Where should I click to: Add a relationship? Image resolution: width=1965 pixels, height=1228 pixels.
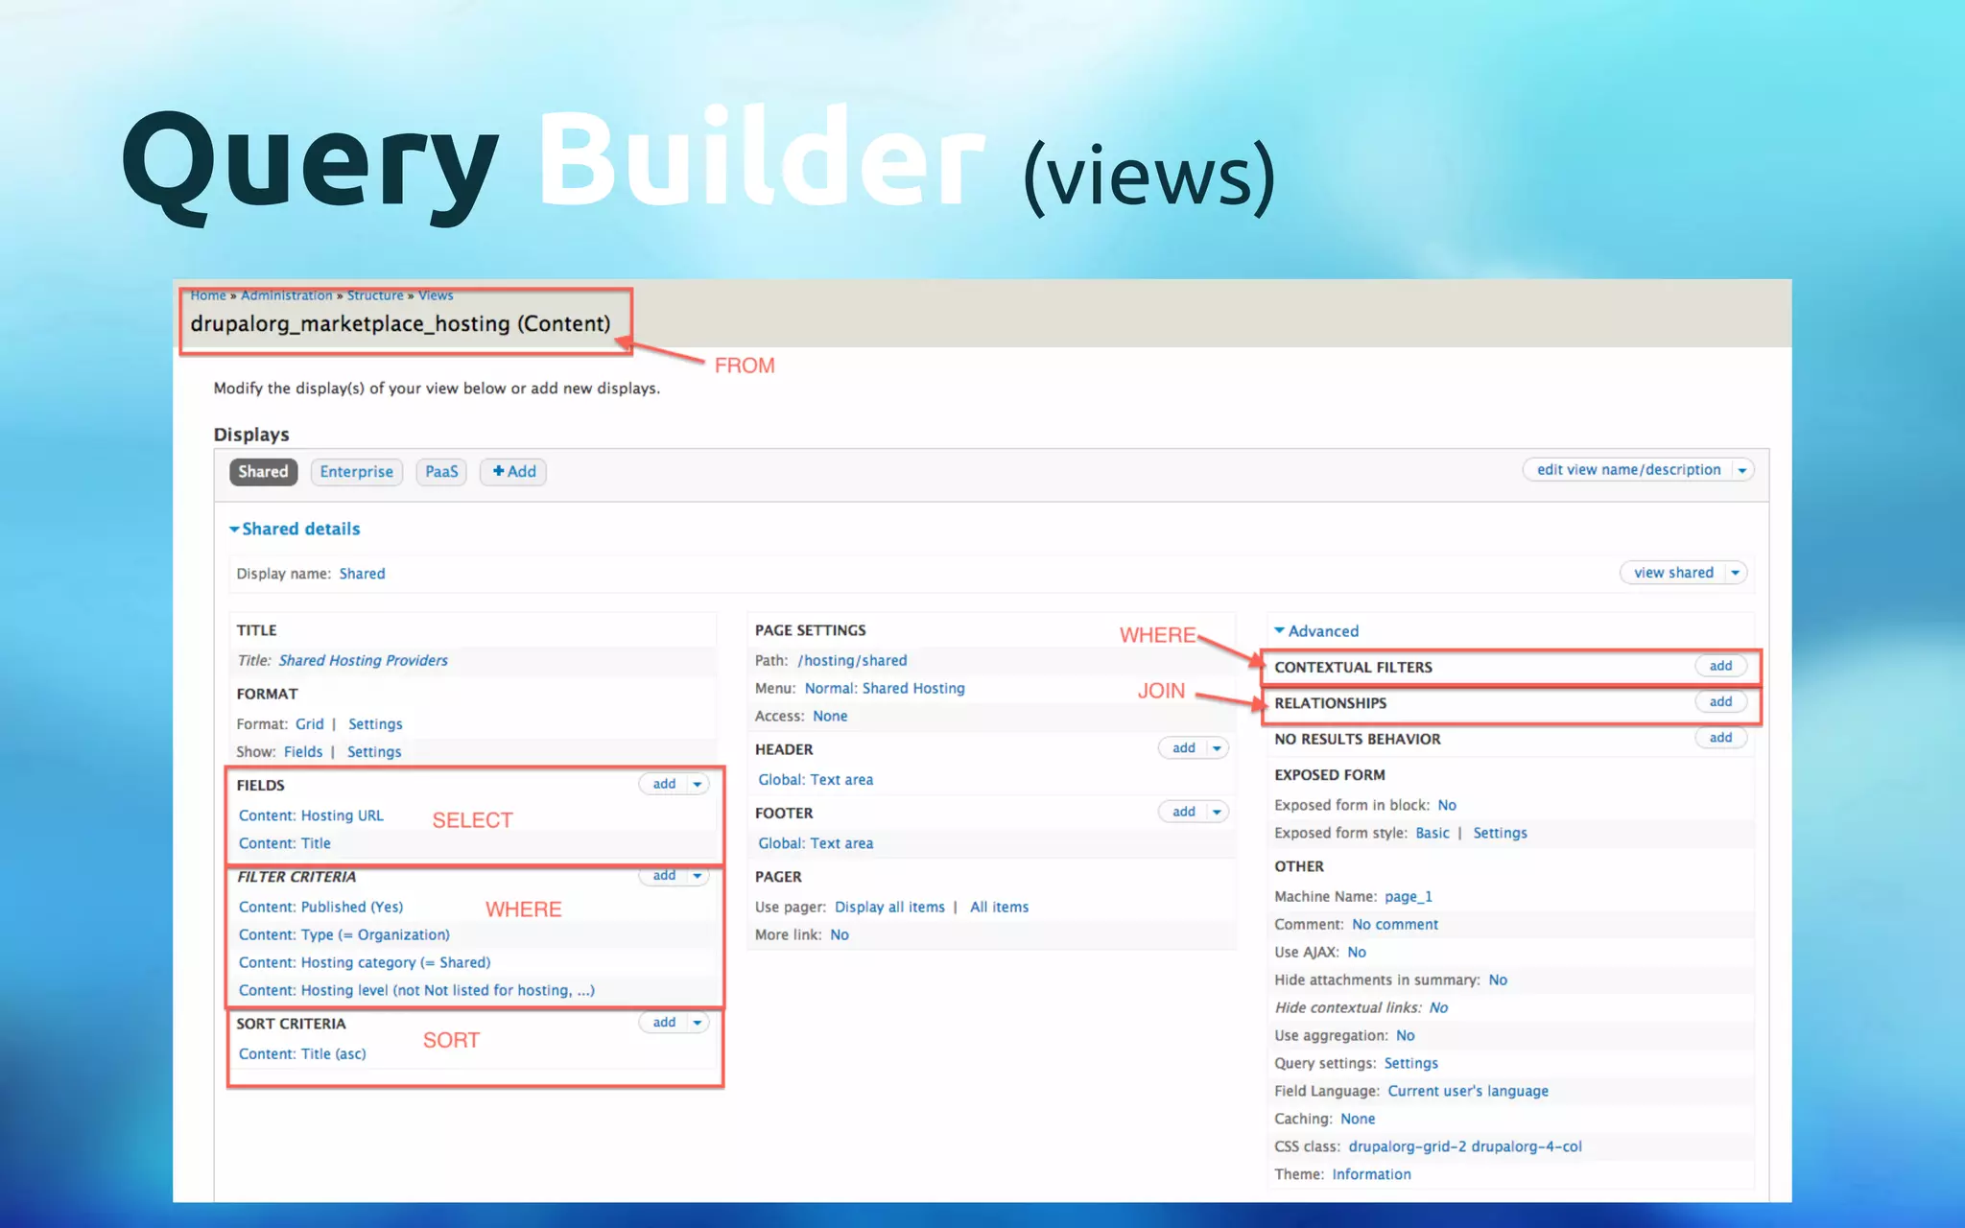tap(1720, 701)
